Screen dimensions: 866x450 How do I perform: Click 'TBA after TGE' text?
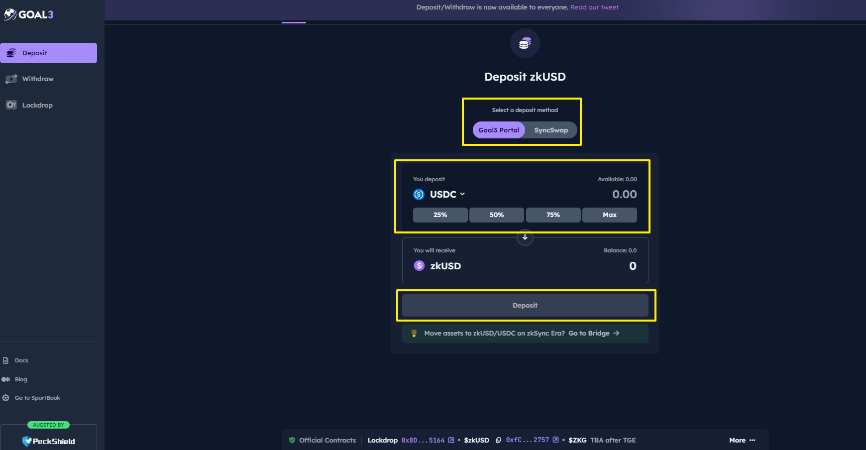click(613, 440)
